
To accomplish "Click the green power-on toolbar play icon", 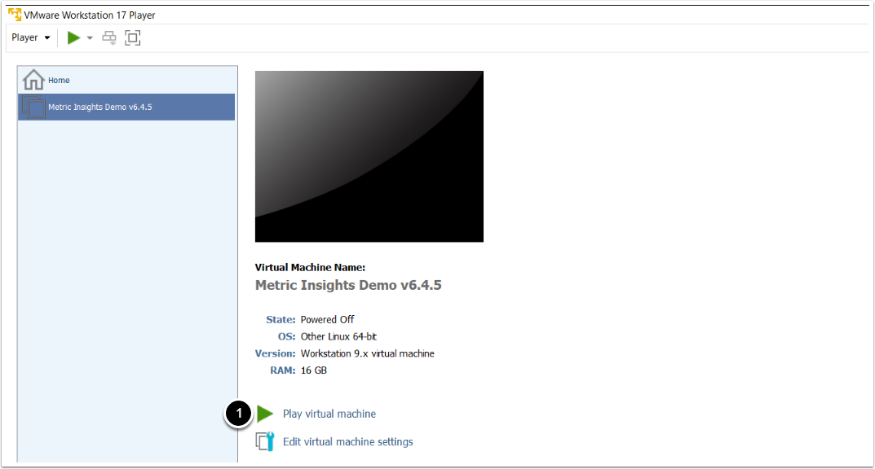I will point(73,37).
